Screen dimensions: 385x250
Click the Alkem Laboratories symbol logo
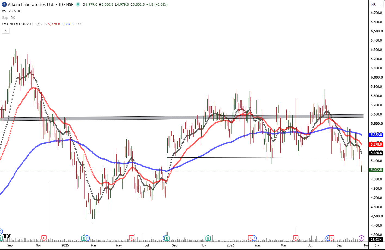[4, 5]
